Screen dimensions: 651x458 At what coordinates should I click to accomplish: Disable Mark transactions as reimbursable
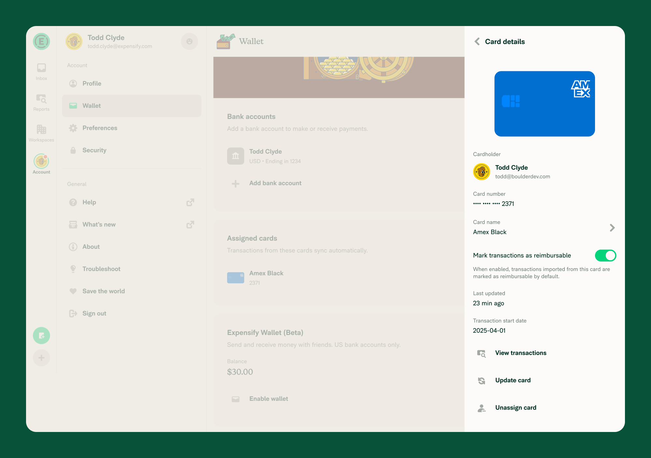coord(605,256)
